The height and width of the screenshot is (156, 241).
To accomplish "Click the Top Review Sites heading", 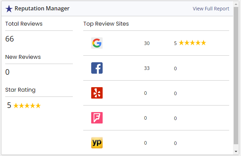I will pyautogui.click(x=106, y=24).
